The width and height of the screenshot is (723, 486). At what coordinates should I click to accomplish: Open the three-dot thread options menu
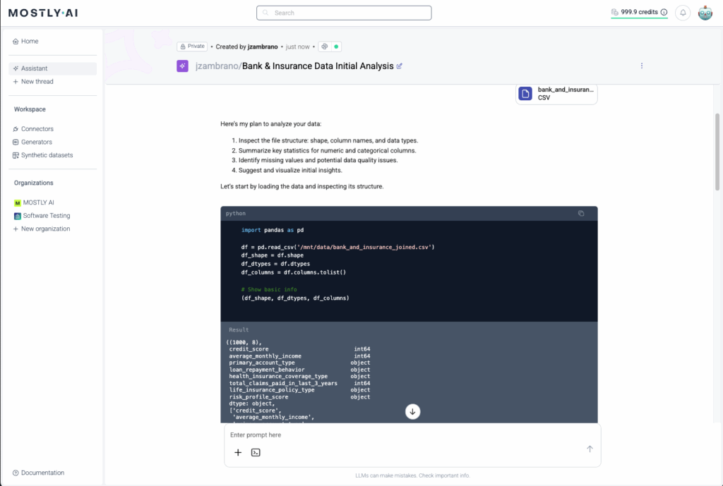pyautogui.click(x=641, y=66)
